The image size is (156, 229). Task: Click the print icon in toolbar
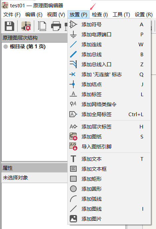(56, 26)
